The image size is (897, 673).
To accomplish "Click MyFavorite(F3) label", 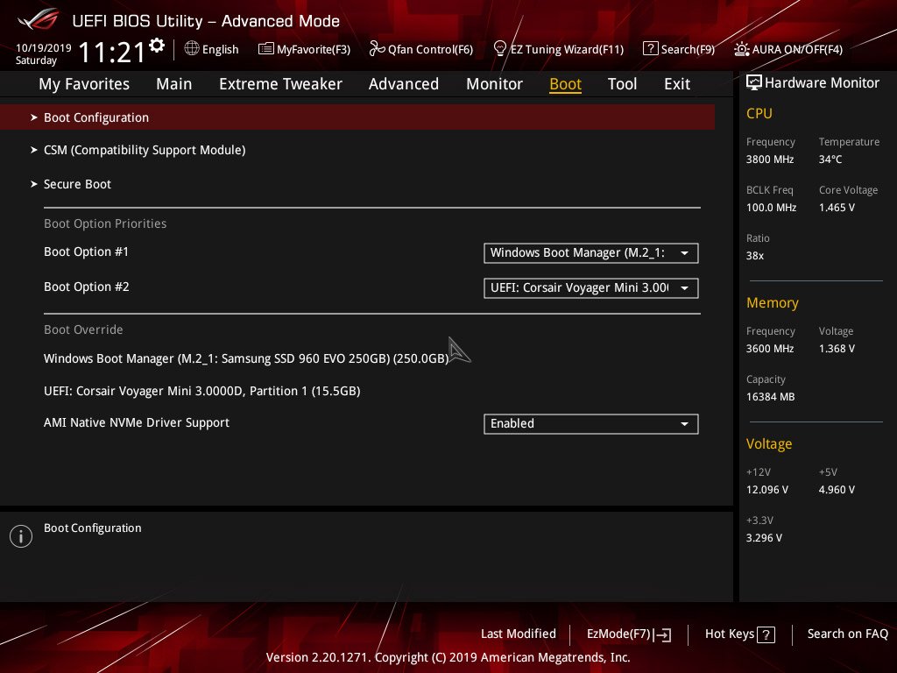I will tap(314, 50).
